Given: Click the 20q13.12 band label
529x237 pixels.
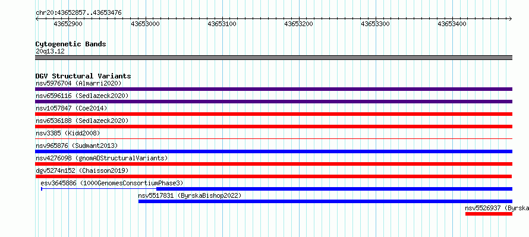Looking at the screenshot, I should coord(50,52).
